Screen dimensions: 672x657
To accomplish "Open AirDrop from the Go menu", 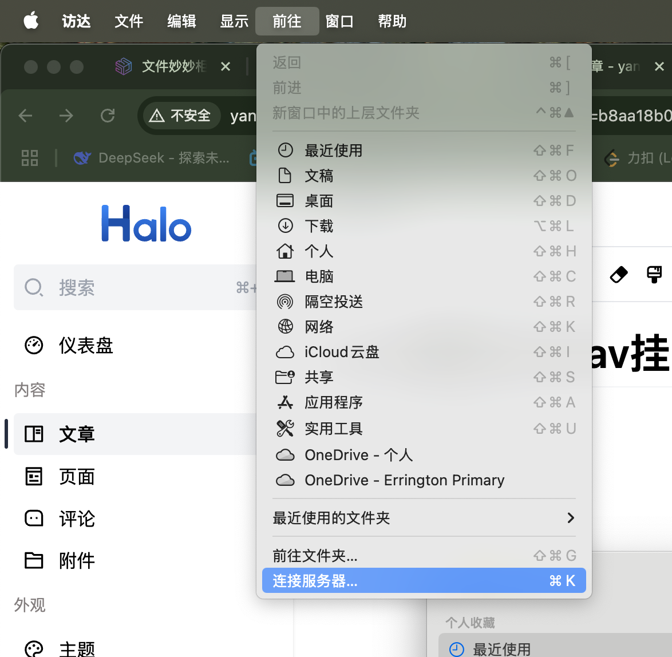I will tap(334, 302).
